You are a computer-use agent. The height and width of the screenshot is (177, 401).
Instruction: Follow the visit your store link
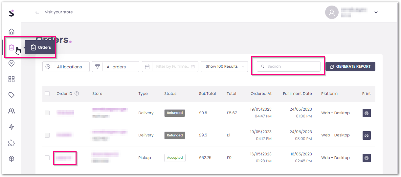click(59, 12)
